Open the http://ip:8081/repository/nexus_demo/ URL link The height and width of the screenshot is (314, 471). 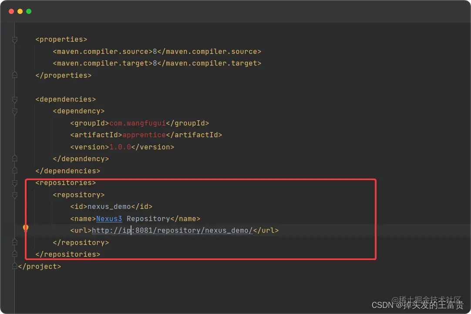[x=172, y=231]
